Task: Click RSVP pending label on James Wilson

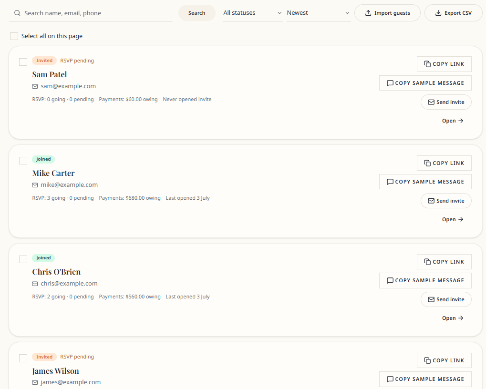Action: click(x=77, y=357)
